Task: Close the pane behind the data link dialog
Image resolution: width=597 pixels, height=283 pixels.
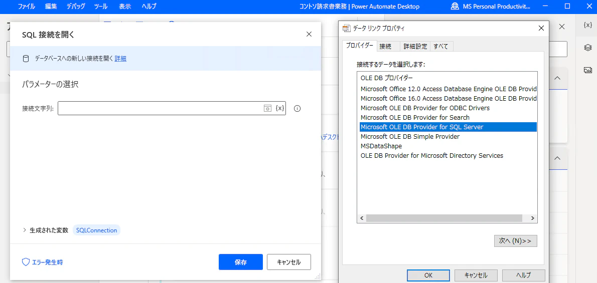Action: tap(562, 27)
